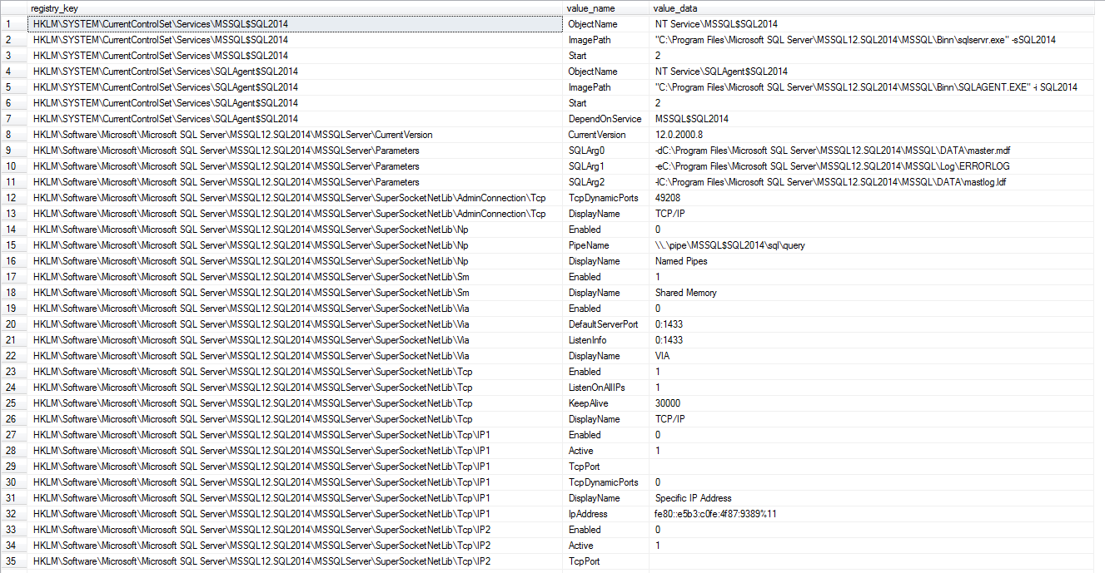Click the sqlservr.exe ImagePath value data
The height and width of the screenshot is (573, 1105).
pyautogui.click(x=855, y=40)
